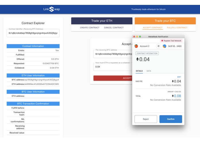Screen dimensions: 200x142
Task: Click Trade your ETH header
Action: click(102, 21)
